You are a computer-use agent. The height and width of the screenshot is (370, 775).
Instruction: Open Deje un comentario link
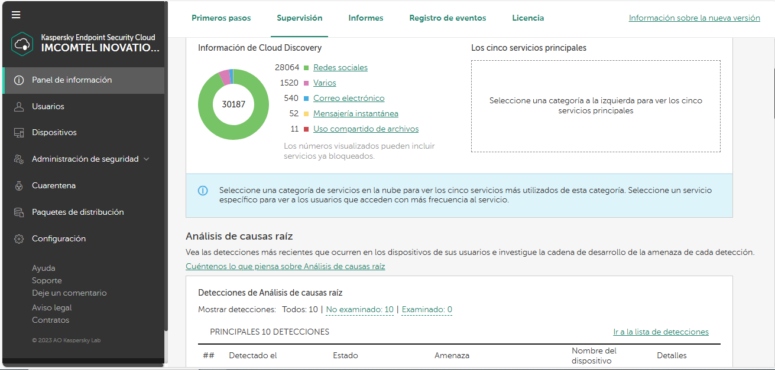(69, 293)
